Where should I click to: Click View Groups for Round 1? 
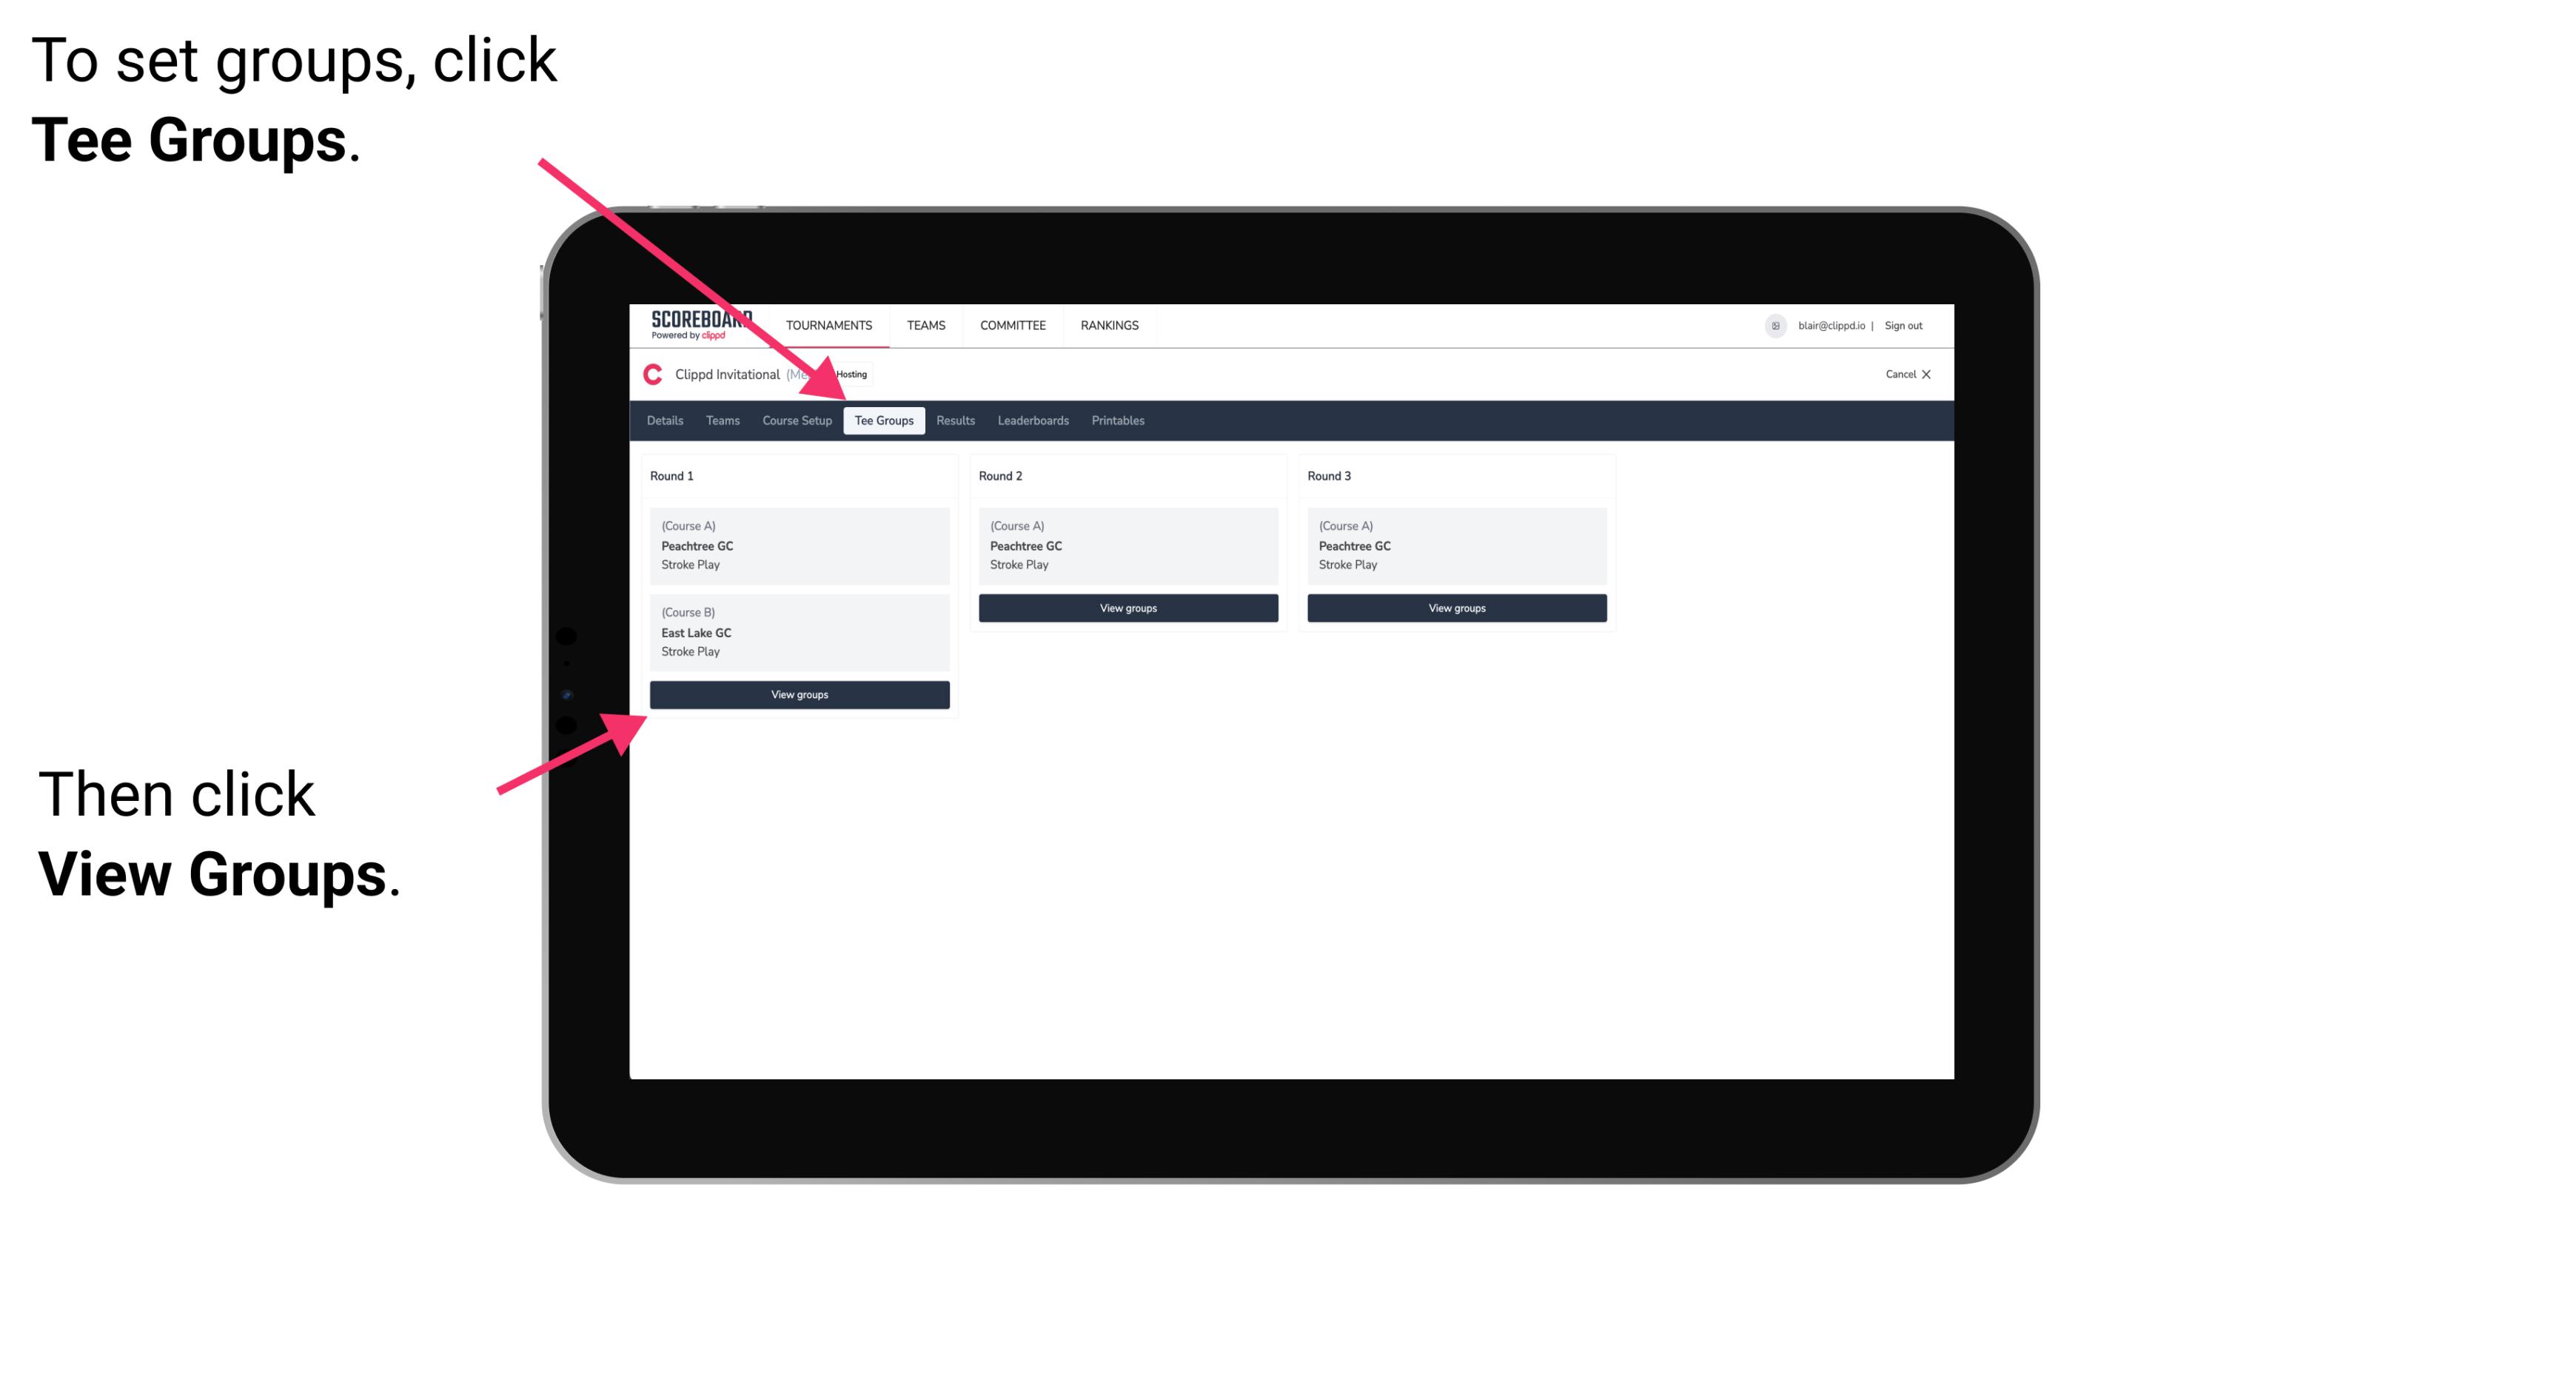click(x=802, y=694)
